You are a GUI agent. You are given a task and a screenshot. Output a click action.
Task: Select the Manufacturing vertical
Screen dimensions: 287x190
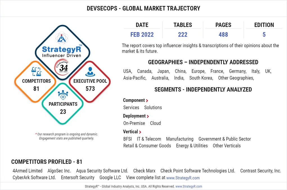180,139
